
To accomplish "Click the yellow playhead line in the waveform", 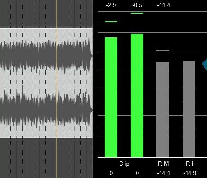I will (57, 89).
